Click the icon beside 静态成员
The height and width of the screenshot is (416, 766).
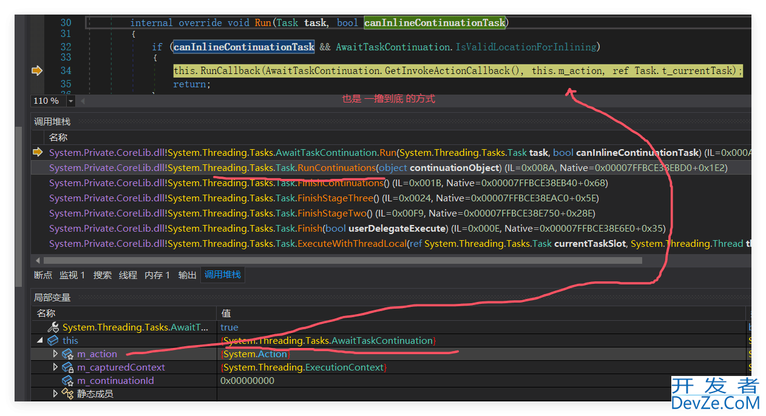pos(67,394)
